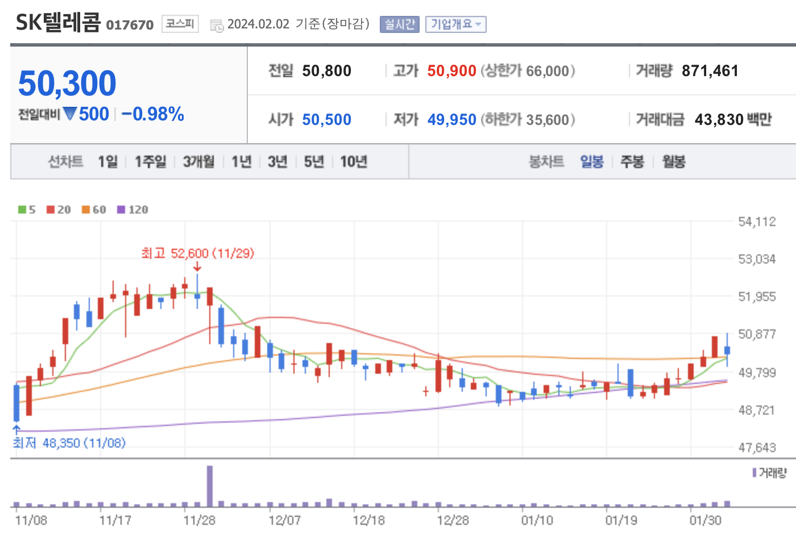Select the 5년 line chart tab

(314, 162)
